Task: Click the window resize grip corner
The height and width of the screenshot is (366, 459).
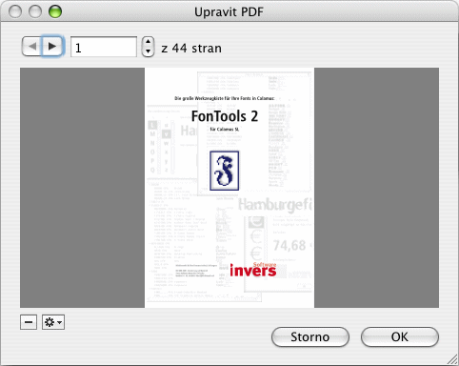Action: 452,359
